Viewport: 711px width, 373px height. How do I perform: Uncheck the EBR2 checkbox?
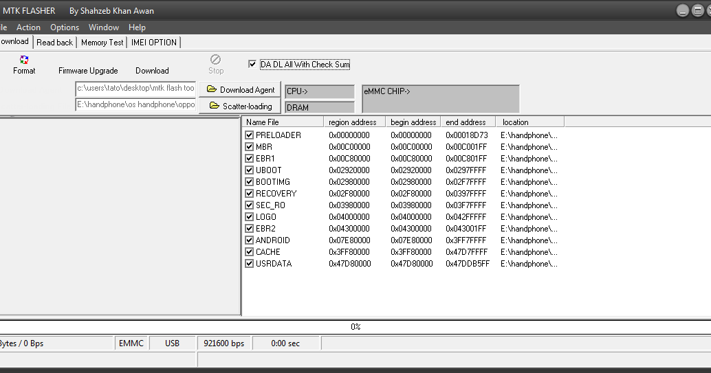[x=249, y=229]
